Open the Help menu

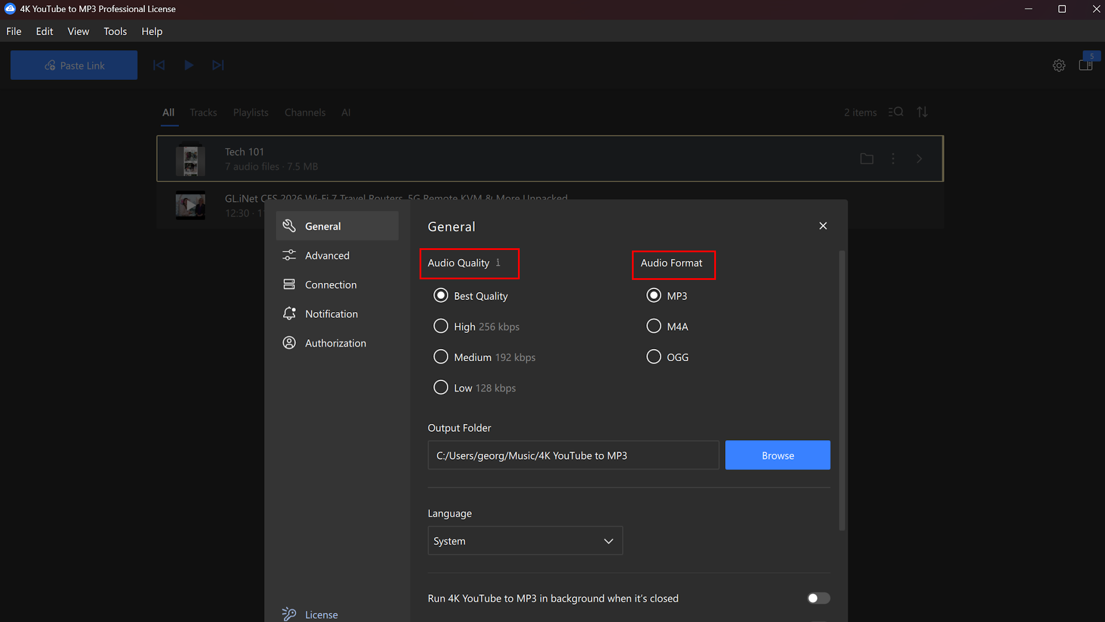click(152, 31)
